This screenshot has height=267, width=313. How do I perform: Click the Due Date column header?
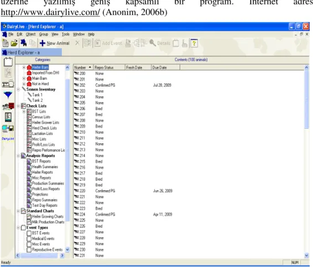165,67
